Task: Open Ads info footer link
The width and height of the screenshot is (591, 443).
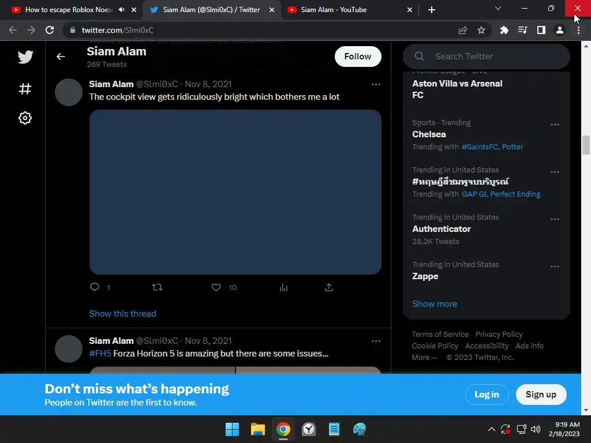Action: coord(529,346)
